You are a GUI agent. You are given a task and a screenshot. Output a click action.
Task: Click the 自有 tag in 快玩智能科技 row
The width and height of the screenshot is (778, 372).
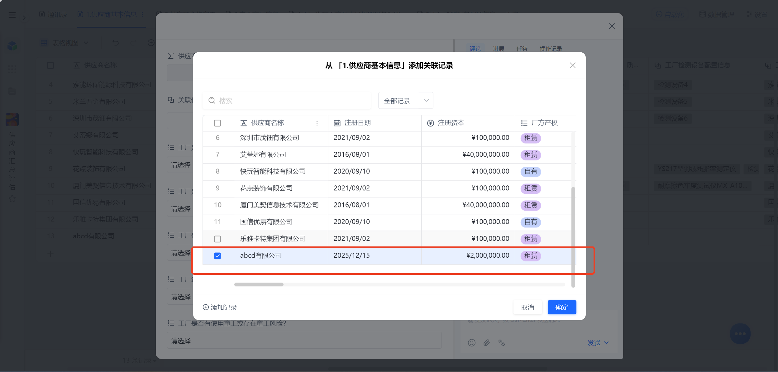[x=531, y=172]
